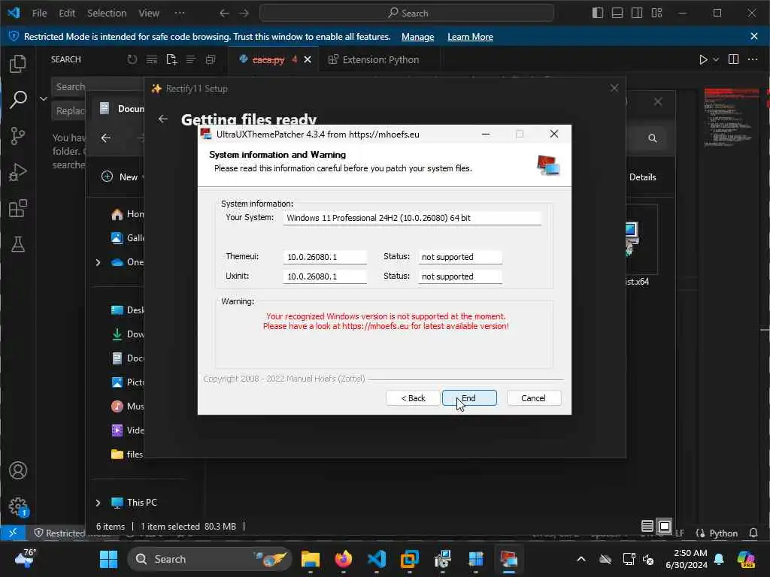Collapse all search results icon
770x577 pixels.
point(211,59)
